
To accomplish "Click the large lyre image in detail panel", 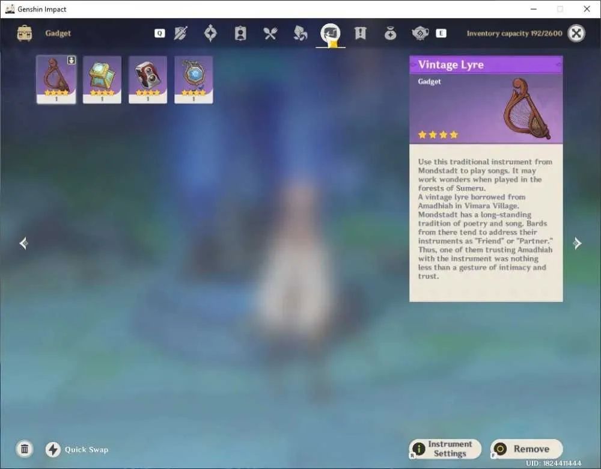I will point(527,109).
